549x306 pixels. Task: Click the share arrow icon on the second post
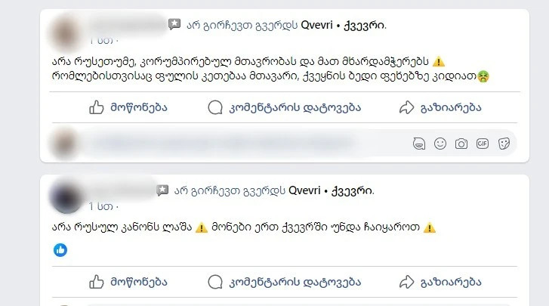click(406, 282)
